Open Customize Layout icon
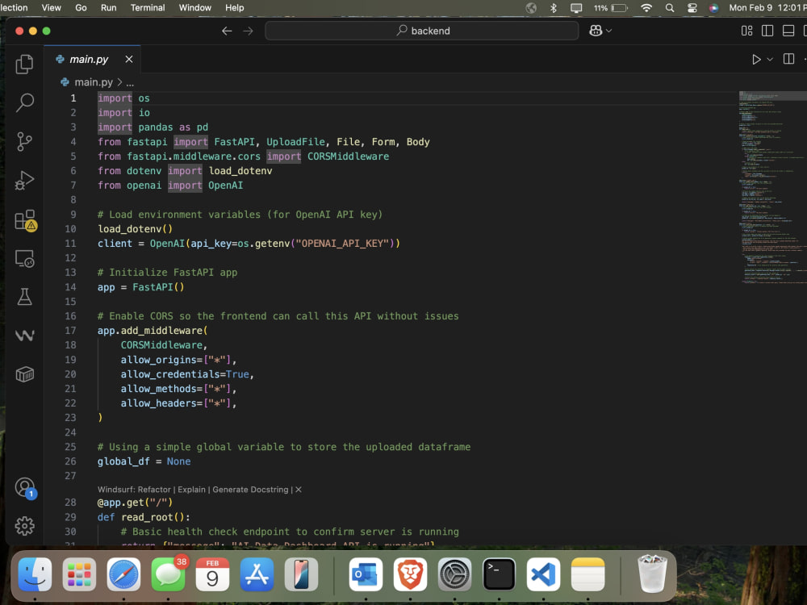 pyautogui.click(x=746, y=31)
